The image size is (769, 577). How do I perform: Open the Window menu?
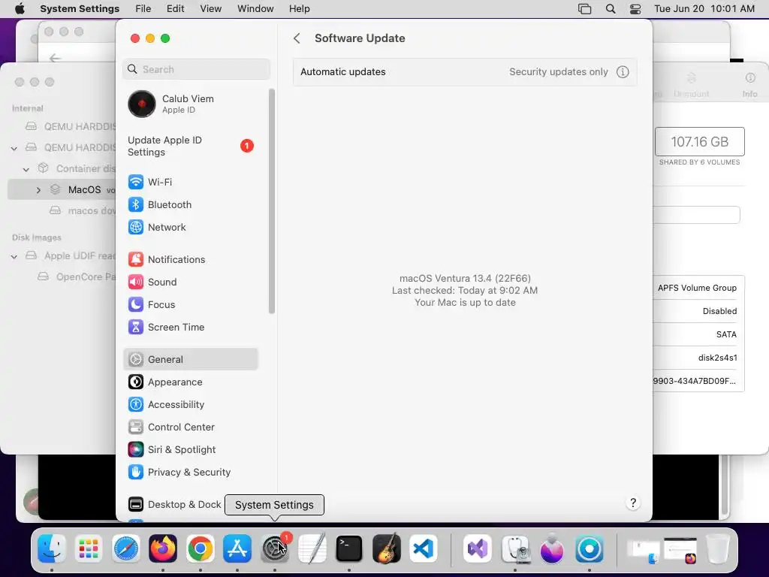coord(255,9)
